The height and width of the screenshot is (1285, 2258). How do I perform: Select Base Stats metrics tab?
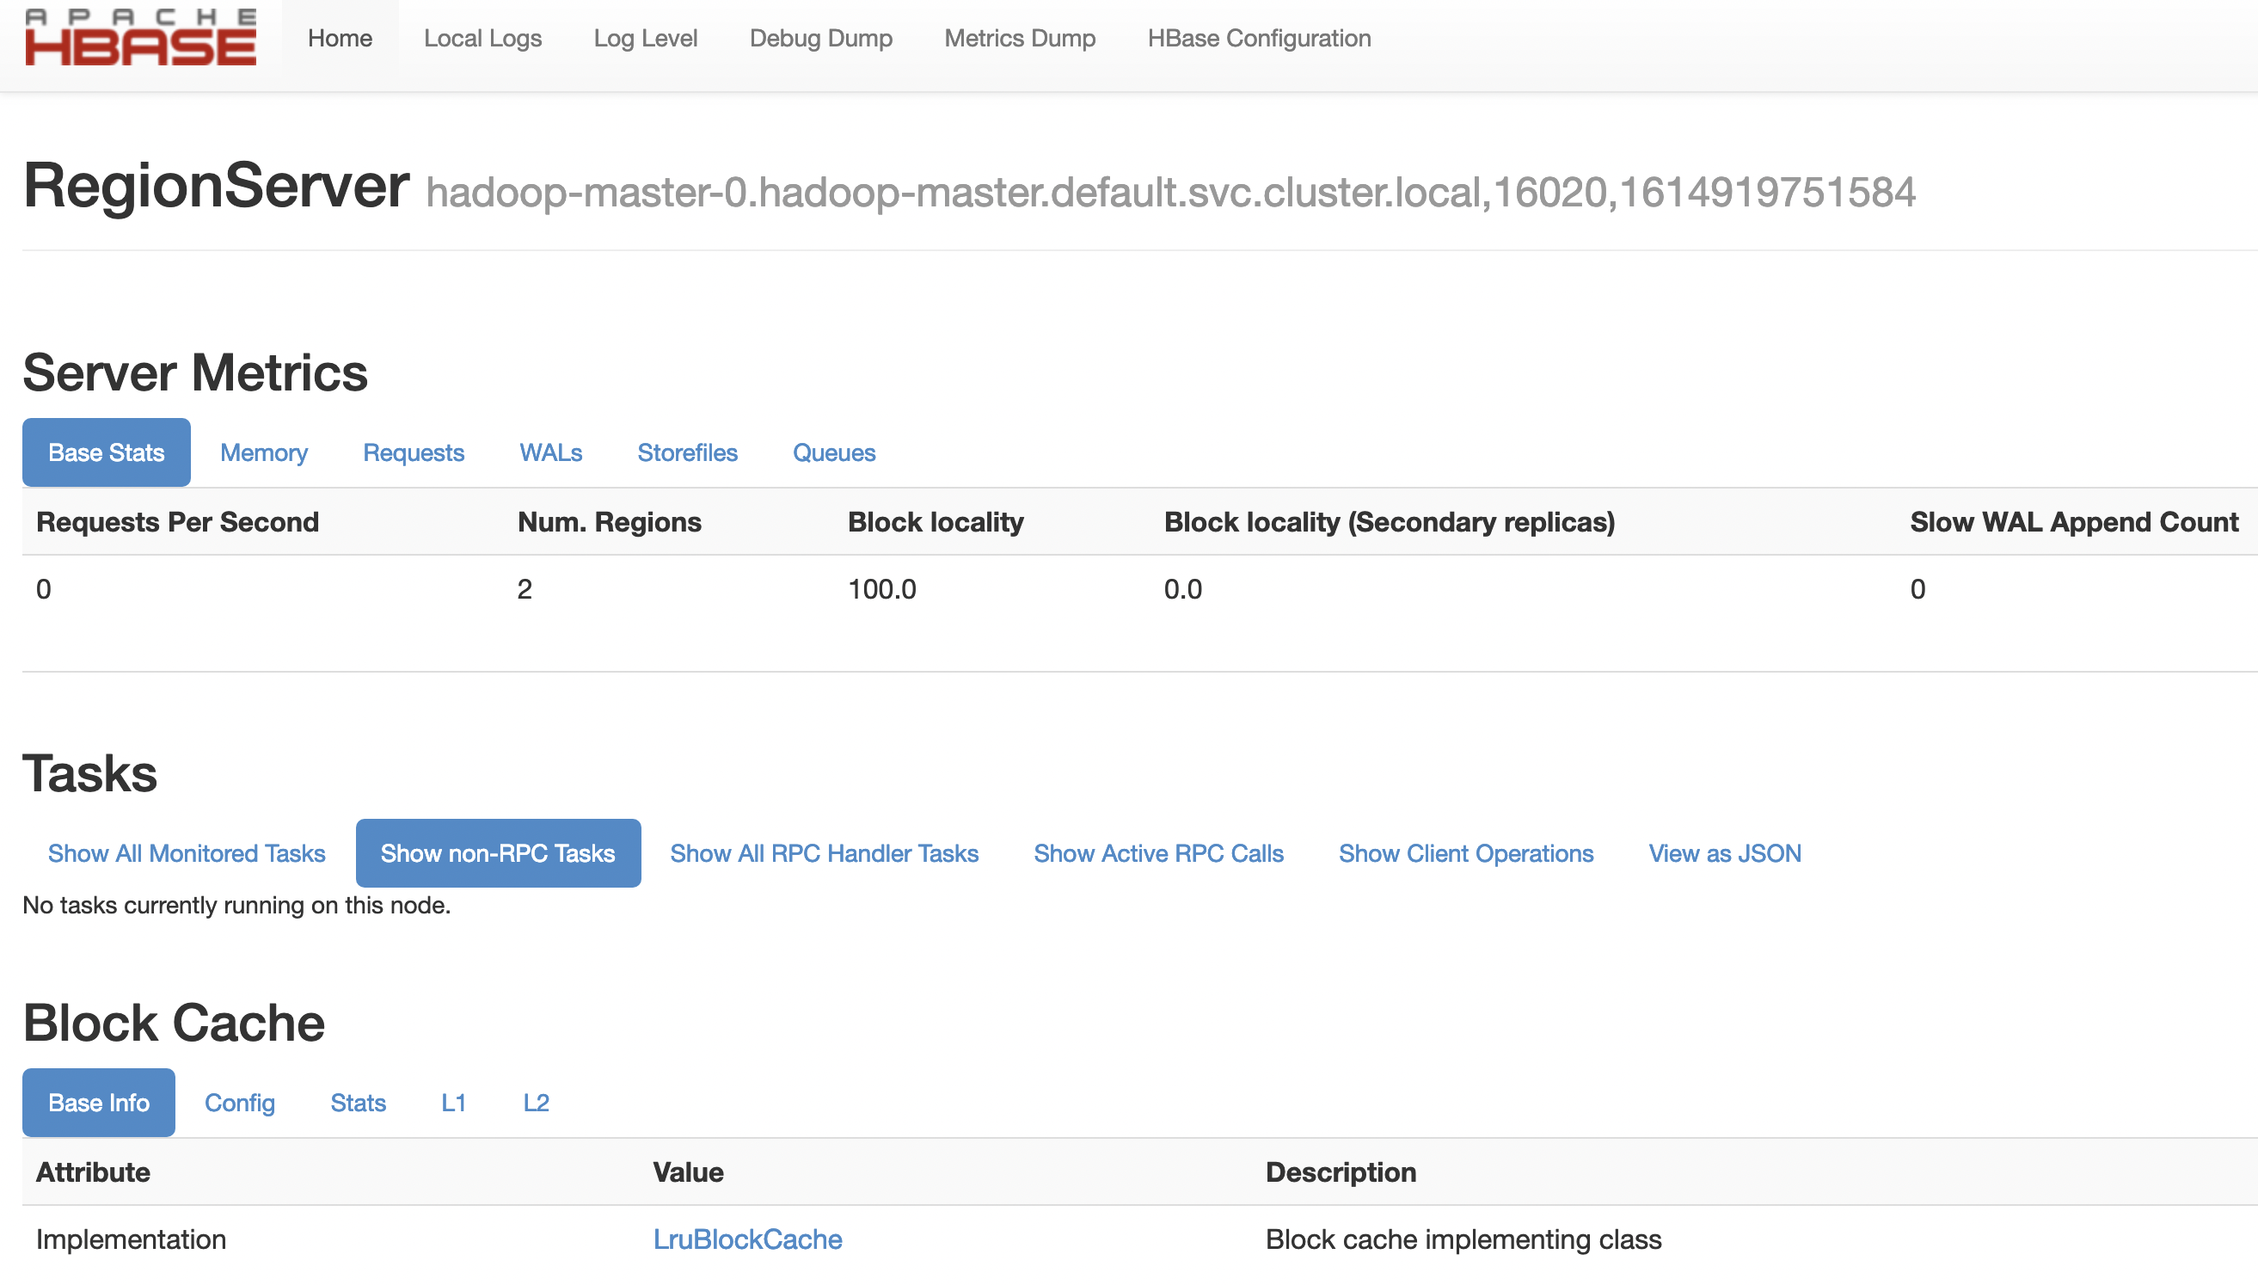(106, 452)
